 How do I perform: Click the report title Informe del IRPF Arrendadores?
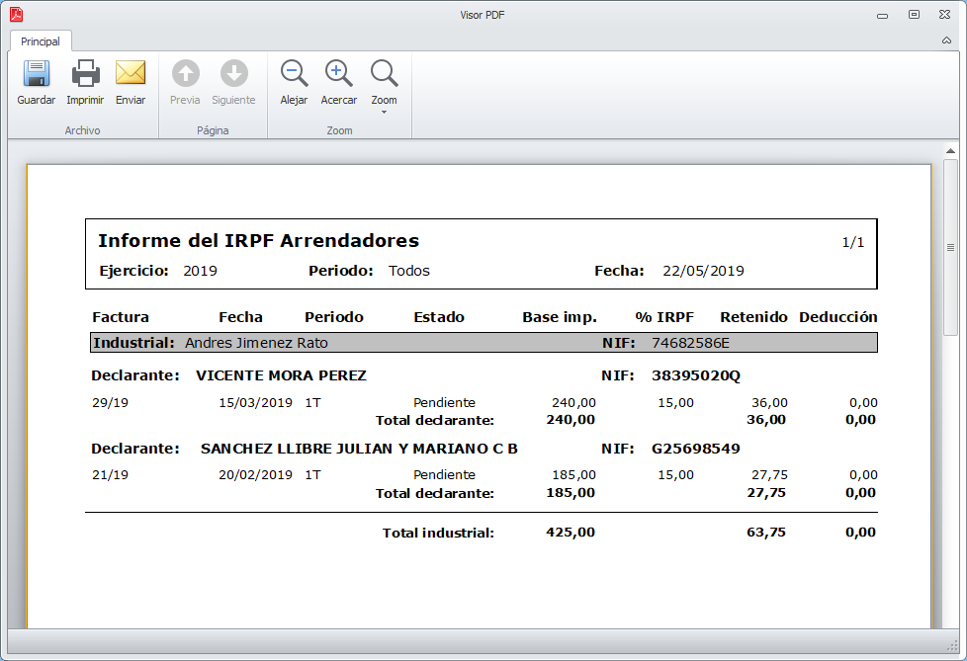(x=258, y=241)
